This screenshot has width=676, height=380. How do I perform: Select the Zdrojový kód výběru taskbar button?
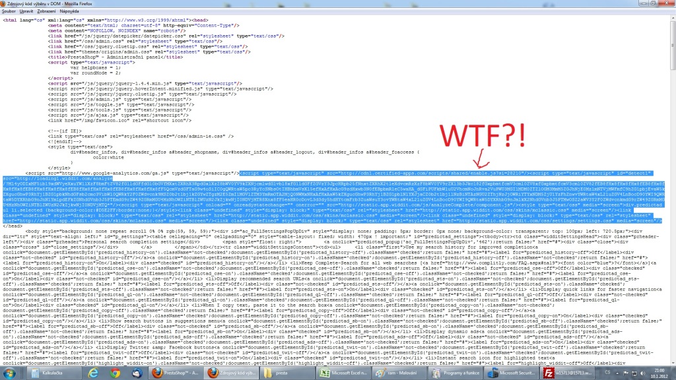(232, 373)
